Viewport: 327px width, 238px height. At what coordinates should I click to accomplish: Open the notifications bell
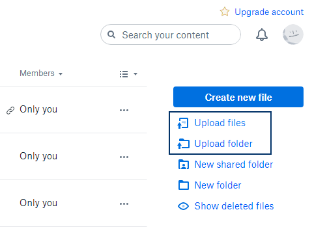tap(262, 34)
